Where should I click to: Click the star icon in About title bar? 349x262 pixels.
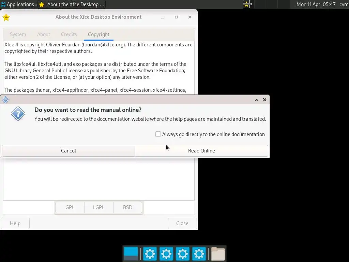(x=6, y=17)
